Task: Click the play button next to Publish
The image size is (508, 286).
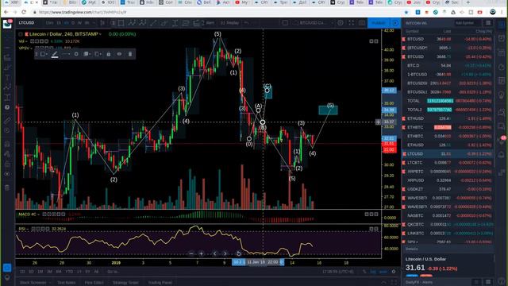Action: coord(395,23)
